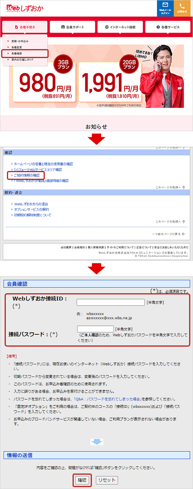Open 広告について footer link
This screenshot has height=489, width=193.
(144, 247)
